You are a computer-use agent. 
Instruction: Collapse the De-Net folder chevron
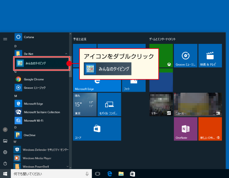click(66, 54)
